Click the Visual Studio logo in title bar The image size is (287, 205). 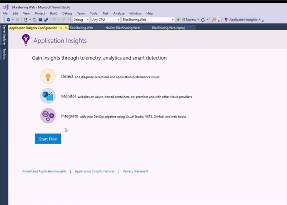pos(6,7)
